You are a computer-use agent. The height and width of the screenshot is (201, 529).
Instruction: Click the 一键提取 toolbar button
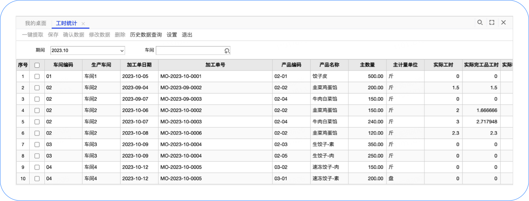33,35
